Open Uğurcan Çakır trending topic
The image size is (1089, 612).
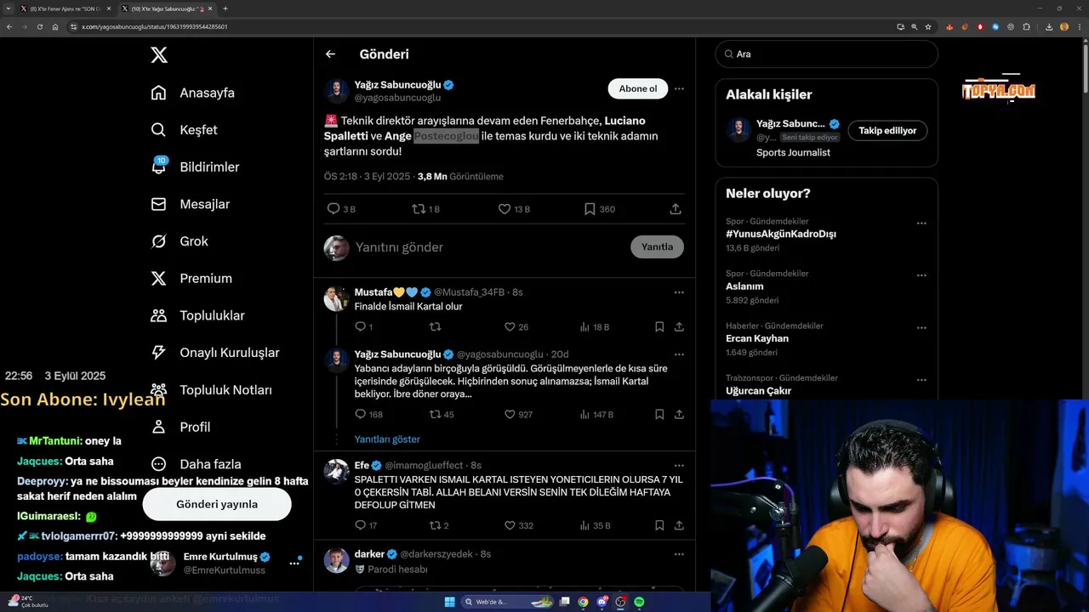coord(758,391)
